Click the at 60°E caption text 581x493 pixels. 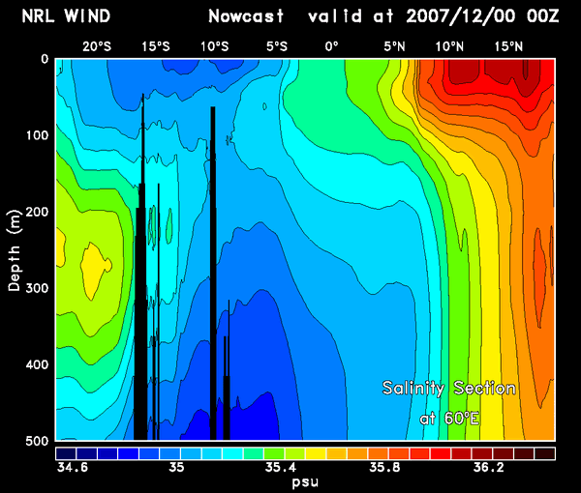click(449, 419)
